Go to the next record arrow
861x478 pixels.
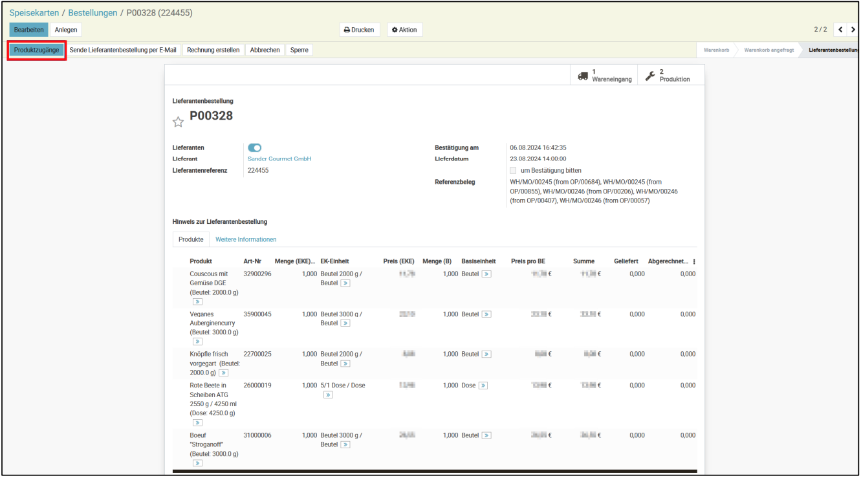pyautogui.click(x=853, y=30)
